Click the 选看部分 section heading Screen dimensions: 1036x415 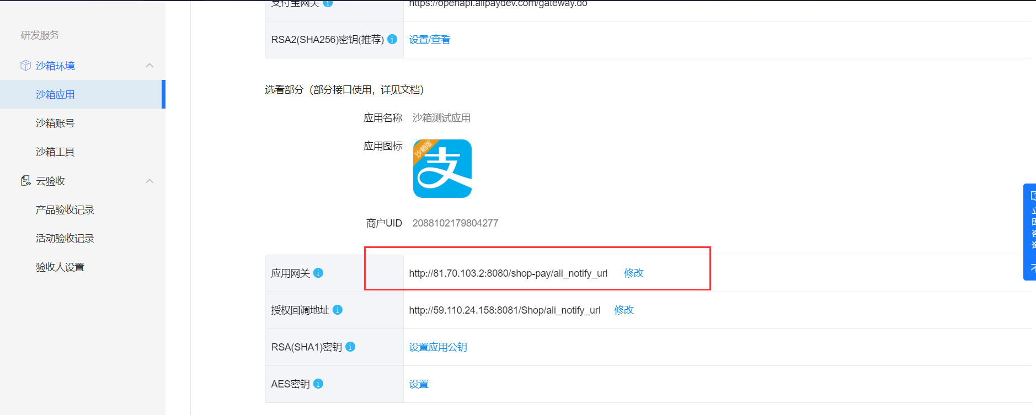[x=344, y=89]
